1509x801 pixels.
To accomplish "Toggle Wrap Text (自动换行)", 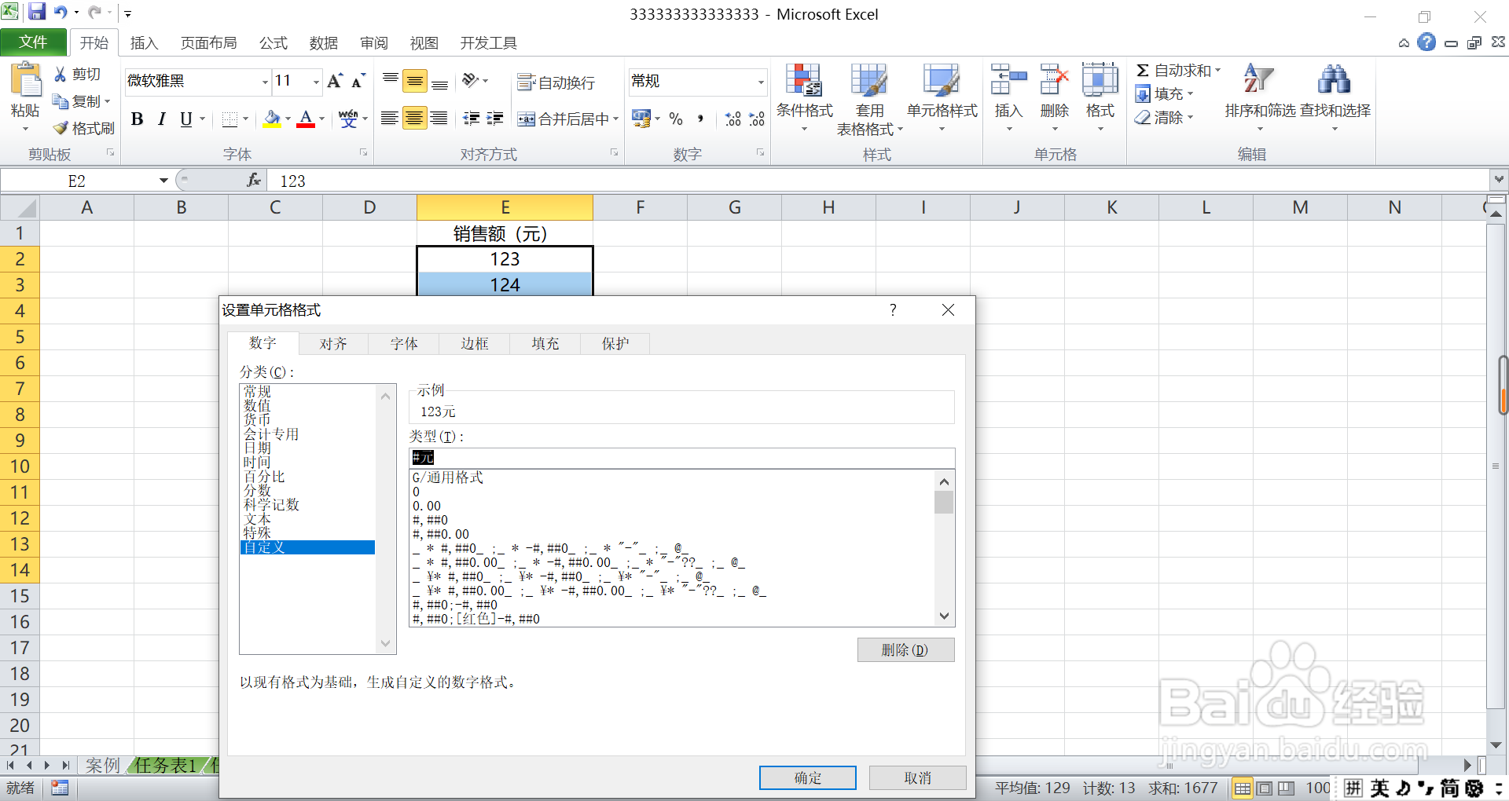I will (x=556, y=82).
